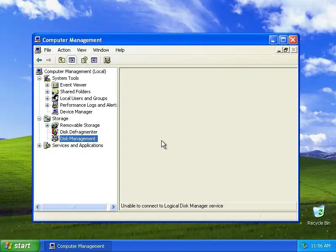Click the Storage icon in tree
The height and width of the screenshot is (252, 336).
tap(47, 118)
